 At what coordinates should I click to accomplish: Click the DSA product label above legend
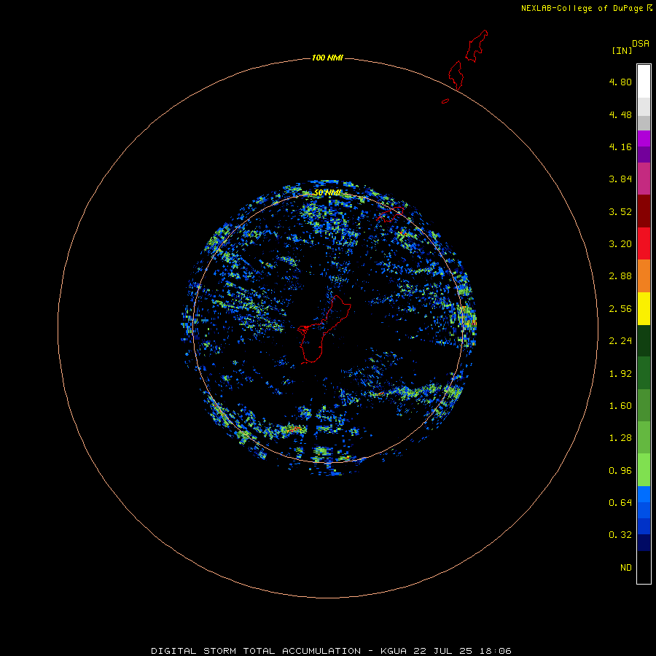(641, 44)
